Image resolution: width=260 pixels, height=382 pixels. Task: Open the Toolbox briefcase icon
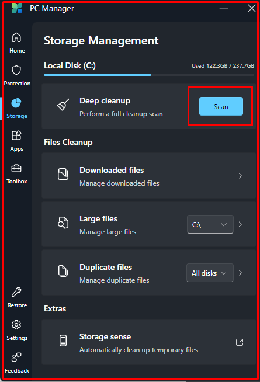tap(16, 168)
